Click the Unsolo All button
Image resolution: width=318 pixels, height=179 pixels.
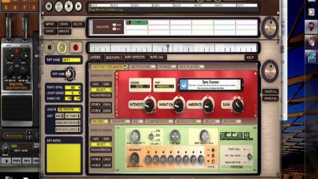[270, 98]
